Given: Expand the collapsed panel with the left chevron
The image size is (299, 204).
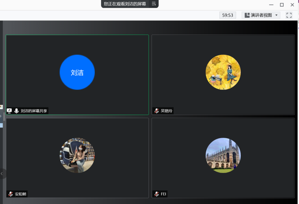Looking at the screenshot, I should tap(2, 174).
